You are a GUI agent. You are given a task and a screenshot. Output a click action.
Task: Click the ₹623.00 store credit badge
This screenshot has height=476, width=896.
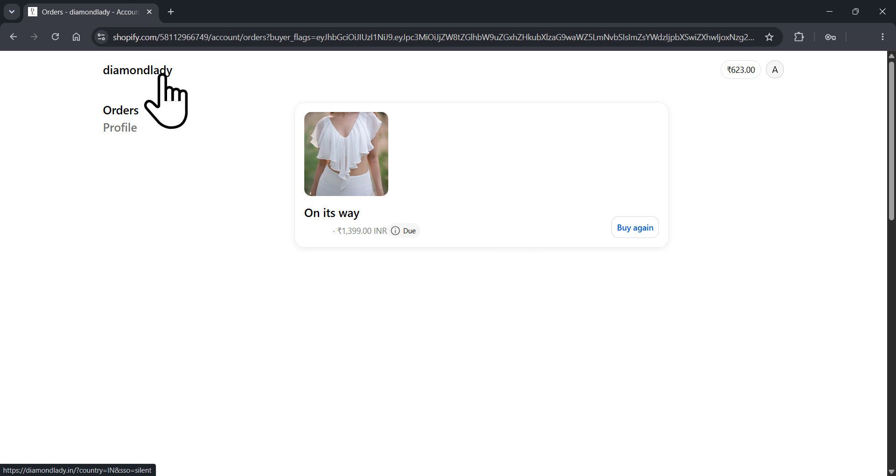(x=741, y=70)
